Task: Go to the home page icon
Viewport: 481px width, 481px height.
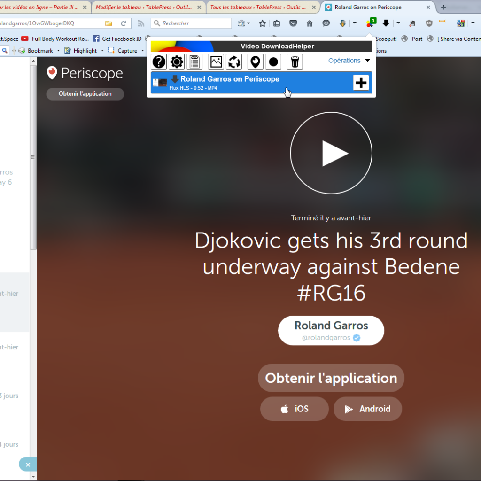Action: click(x=310, y=23)
